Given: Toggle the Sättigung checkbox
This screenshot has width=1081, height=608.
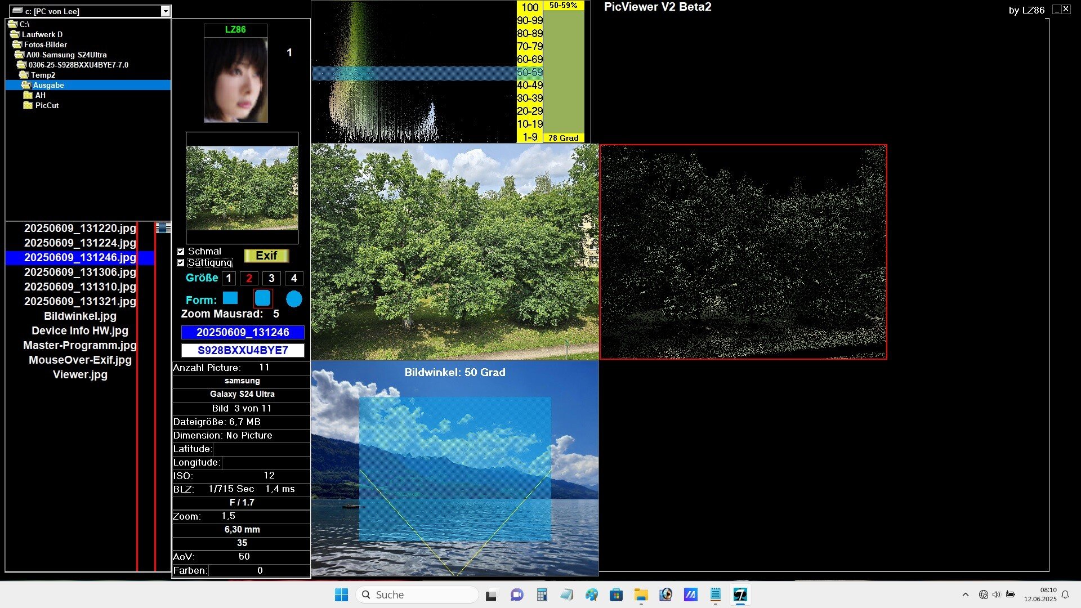Looking at the screenshot, I should coord(181,263).
